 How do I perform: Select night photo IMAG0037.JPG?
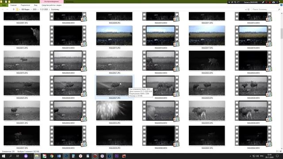click(22, 136)
